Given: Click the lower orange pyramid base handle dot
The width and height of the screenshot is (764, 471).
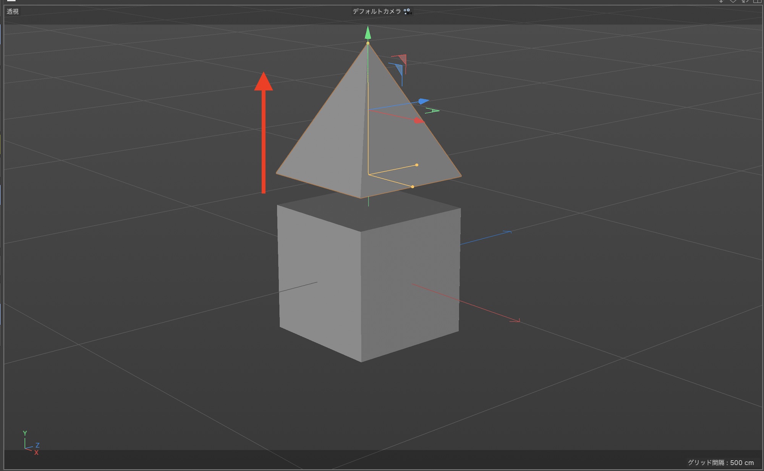Looking at the screenshot, I should pos(413,187).
